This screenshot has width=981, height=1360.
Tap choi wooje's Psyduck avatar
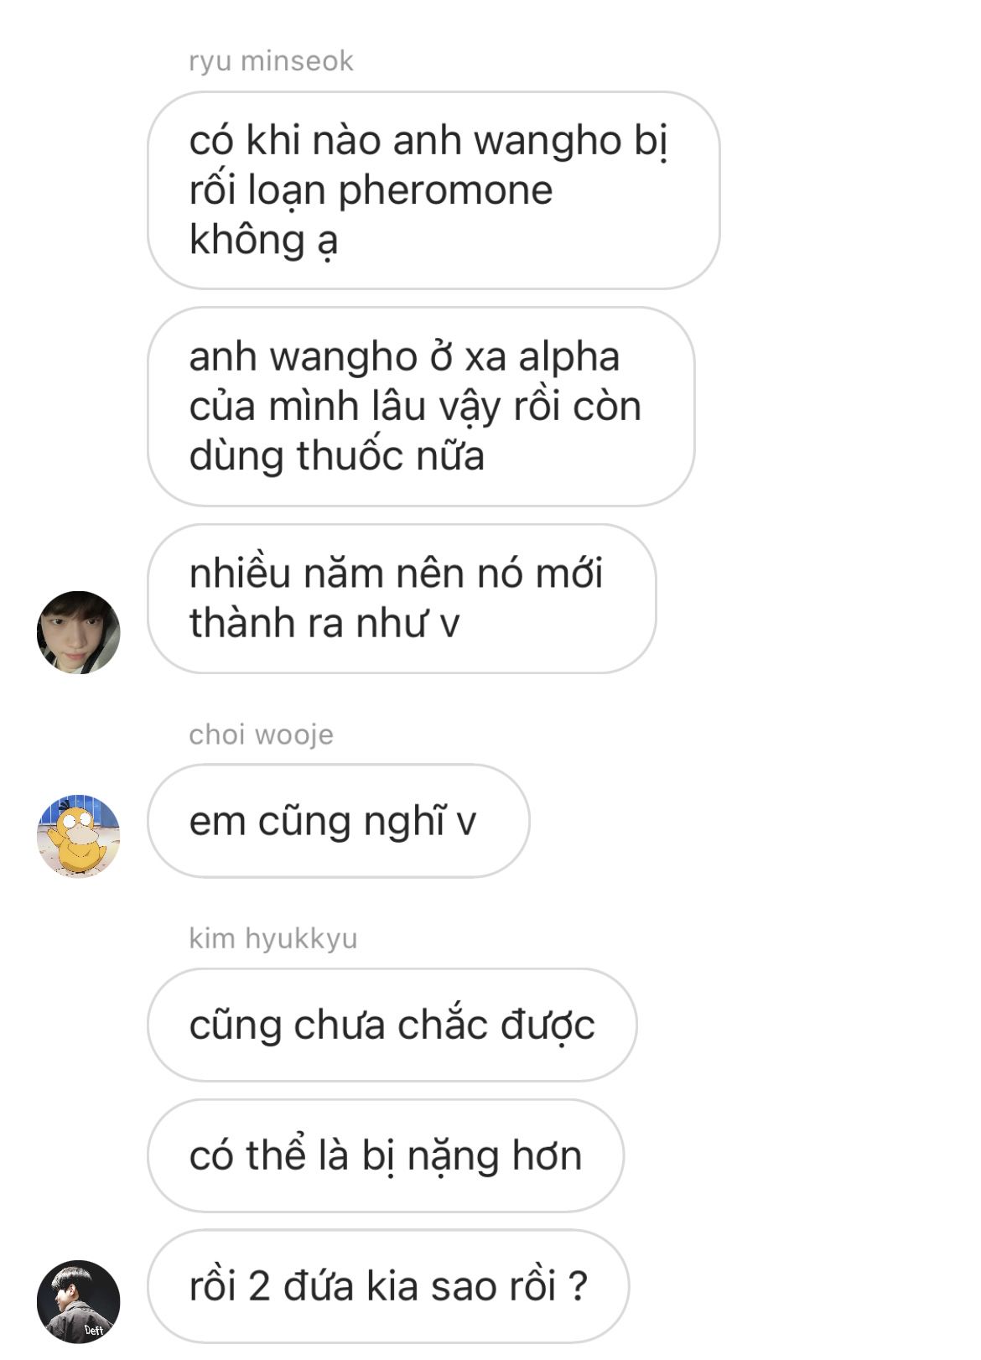click(x=79, y=836)
